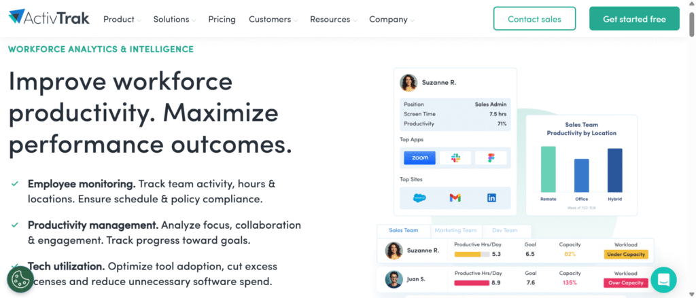This screenshot has width=696, height=298.
Task: Click Suzanne R.'s profile photo thumbnail
Action: coord(408,82)
